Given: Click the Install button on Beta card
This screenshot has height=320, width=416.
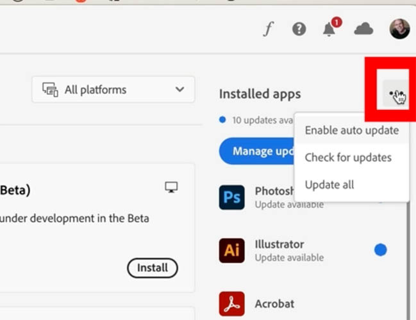Looking at the screenshot, I should [x=153, y=268].
